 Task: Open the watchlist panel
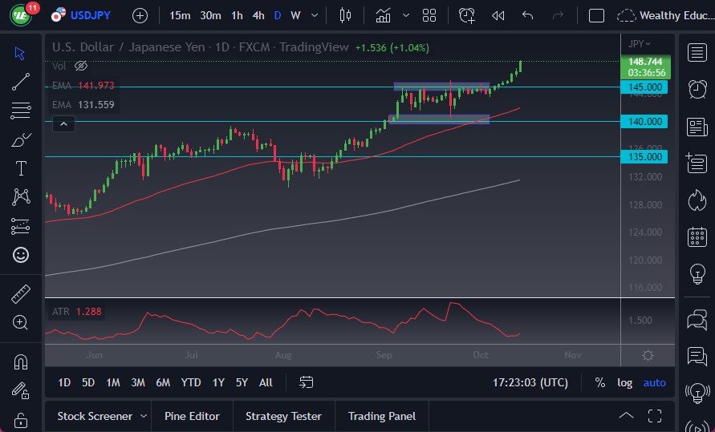pos(697,53)
